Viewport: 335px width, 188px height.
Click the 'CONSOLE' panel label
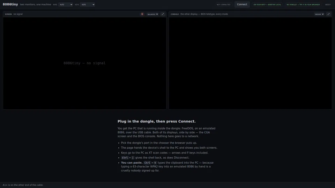point(174,14)
